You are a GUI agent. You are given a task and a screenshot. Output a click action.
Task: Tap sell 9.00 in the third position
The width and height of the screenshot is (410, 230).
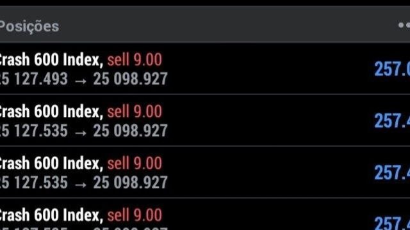pos(135,163)
